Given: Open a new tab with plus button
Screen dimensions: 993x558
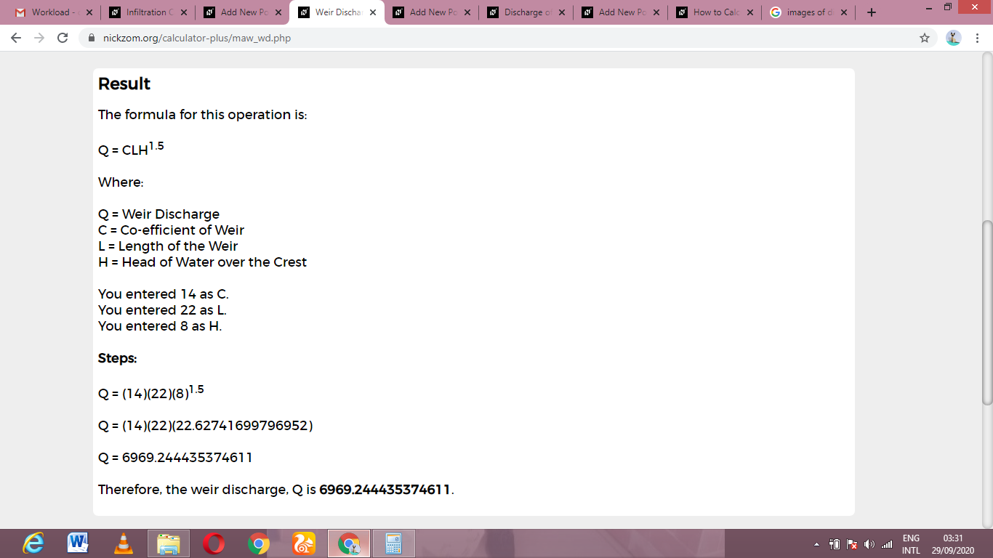Looking at the screenshot, I should [872, 12].
